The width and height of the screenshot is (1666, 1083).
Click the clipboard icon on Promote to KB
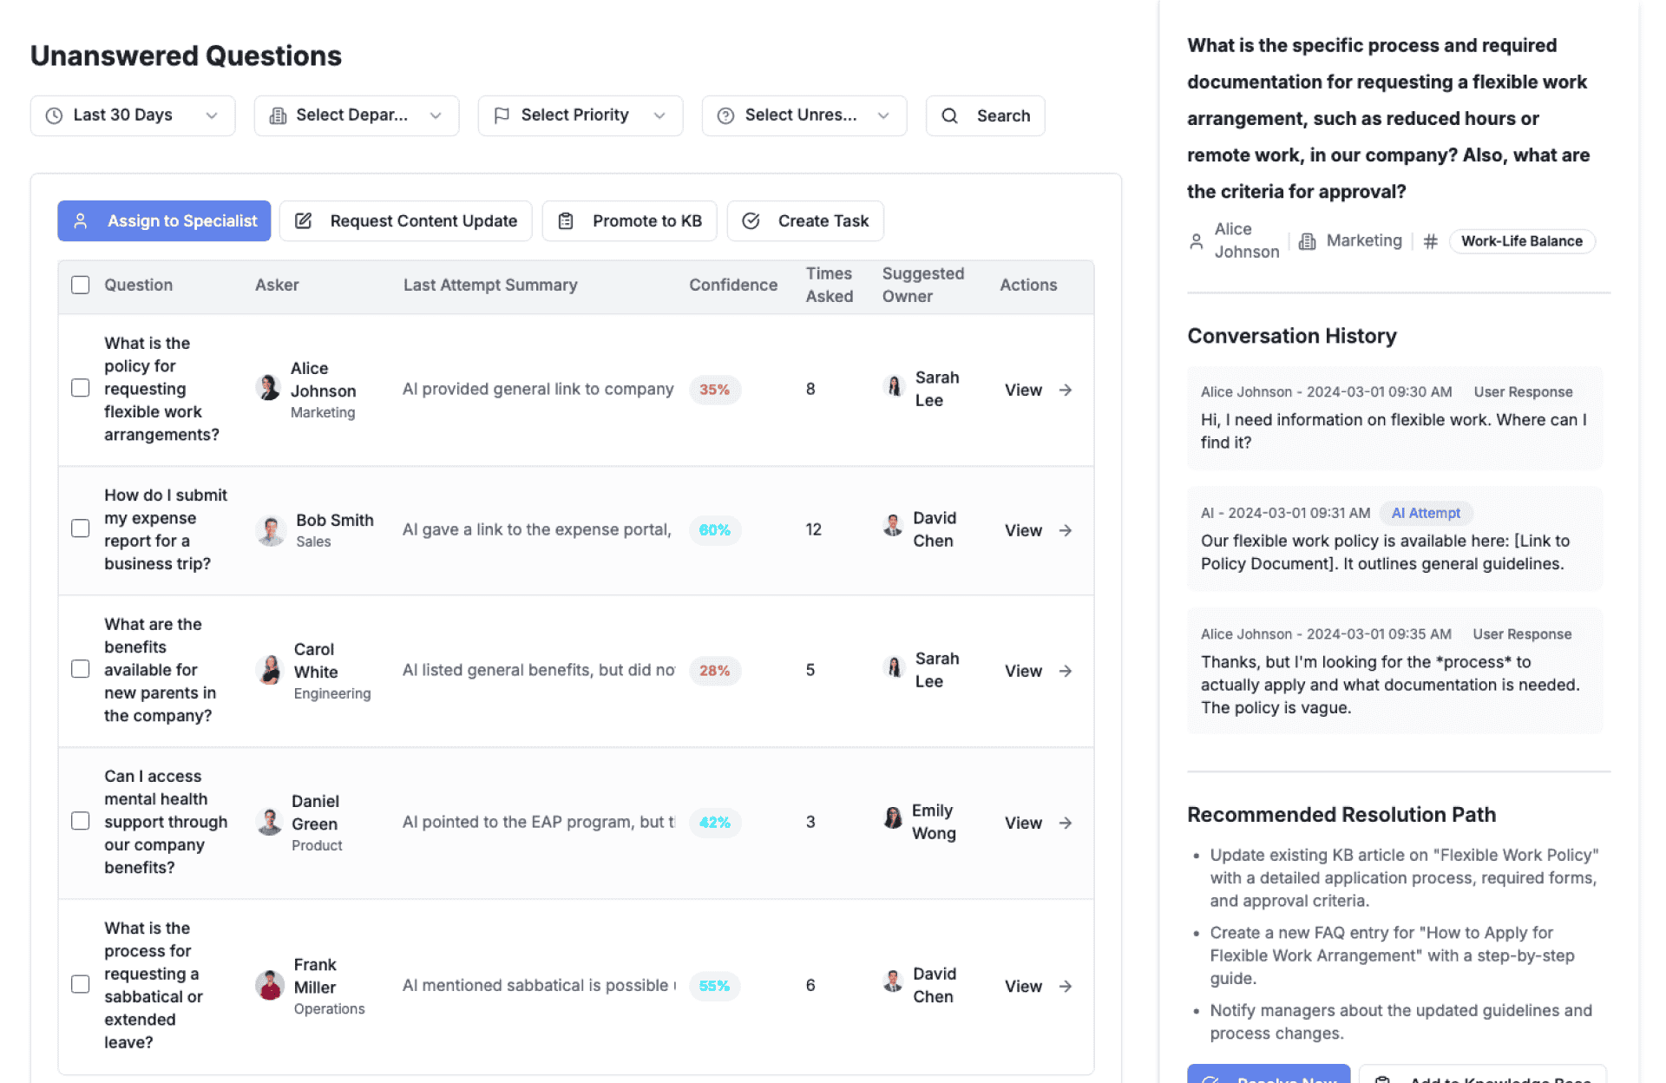point(566,221)
